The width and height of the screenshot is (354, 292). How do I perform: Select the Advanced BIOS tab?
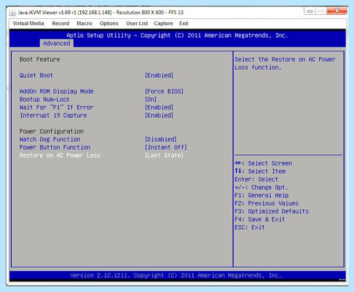click(57, 43)
